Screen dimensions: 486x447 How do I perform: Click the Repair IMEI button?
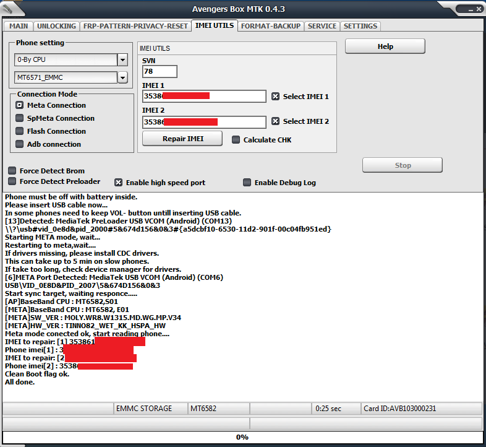tap(182, 139)
